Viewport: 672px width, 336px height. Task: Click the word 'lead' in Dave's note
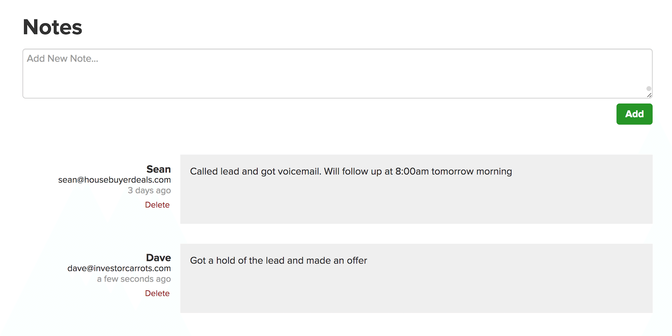[x=275, y=260]
